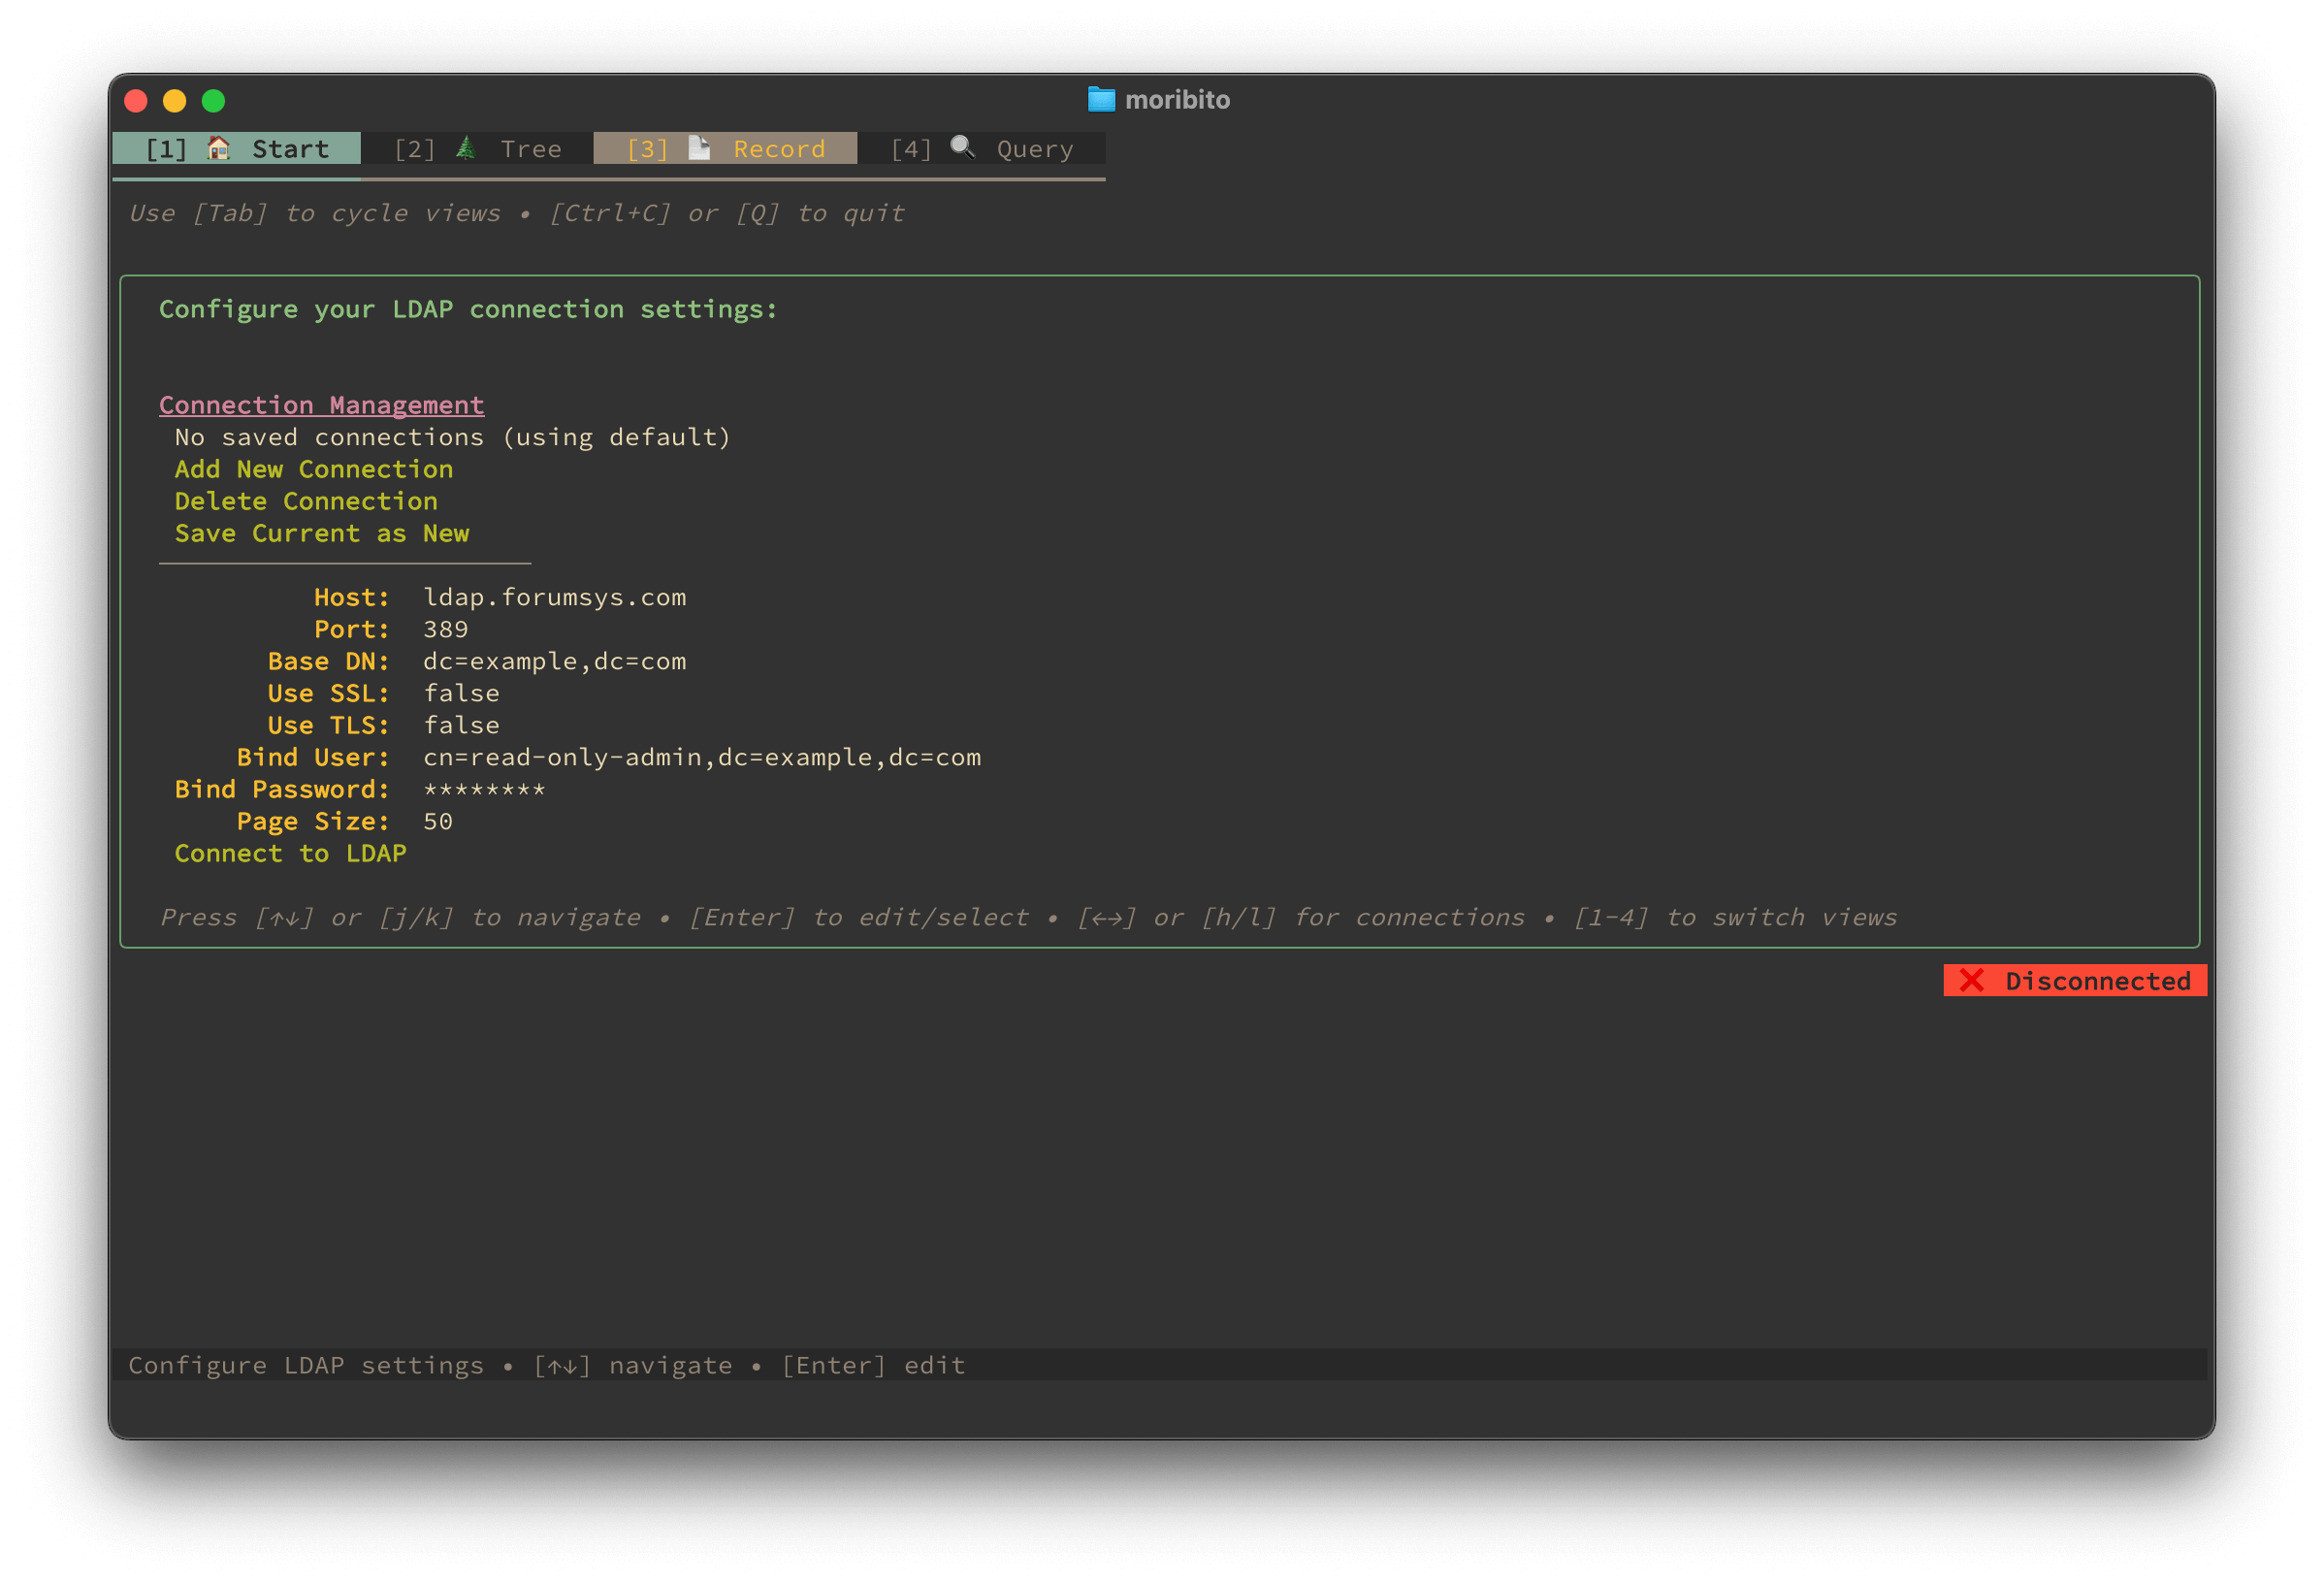Edit the Bind User cn=read-only-admin value

702,757
